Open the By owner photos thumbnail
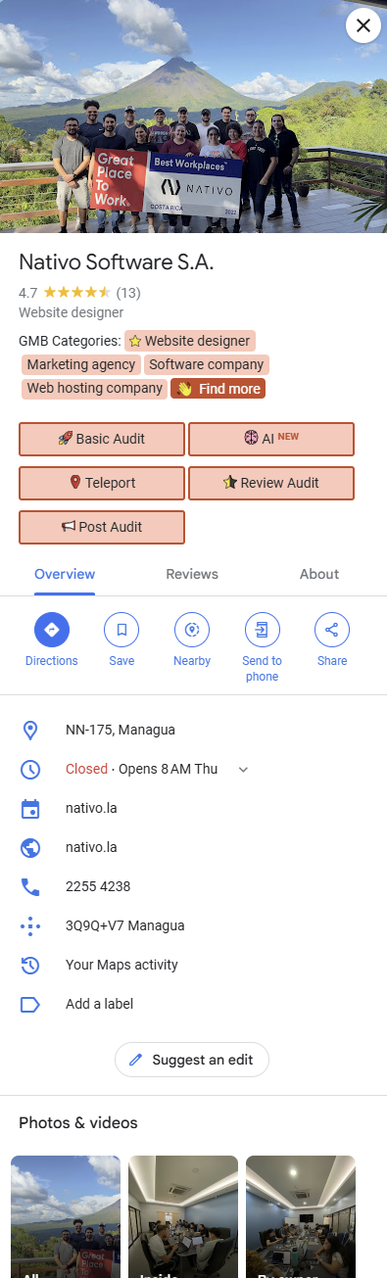 click(x=301, y=1216)
